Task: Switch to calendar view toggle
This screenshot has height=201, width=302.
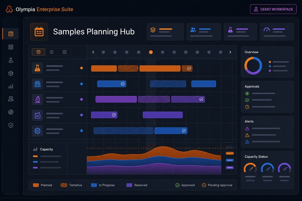Action: tap(39, 52)
